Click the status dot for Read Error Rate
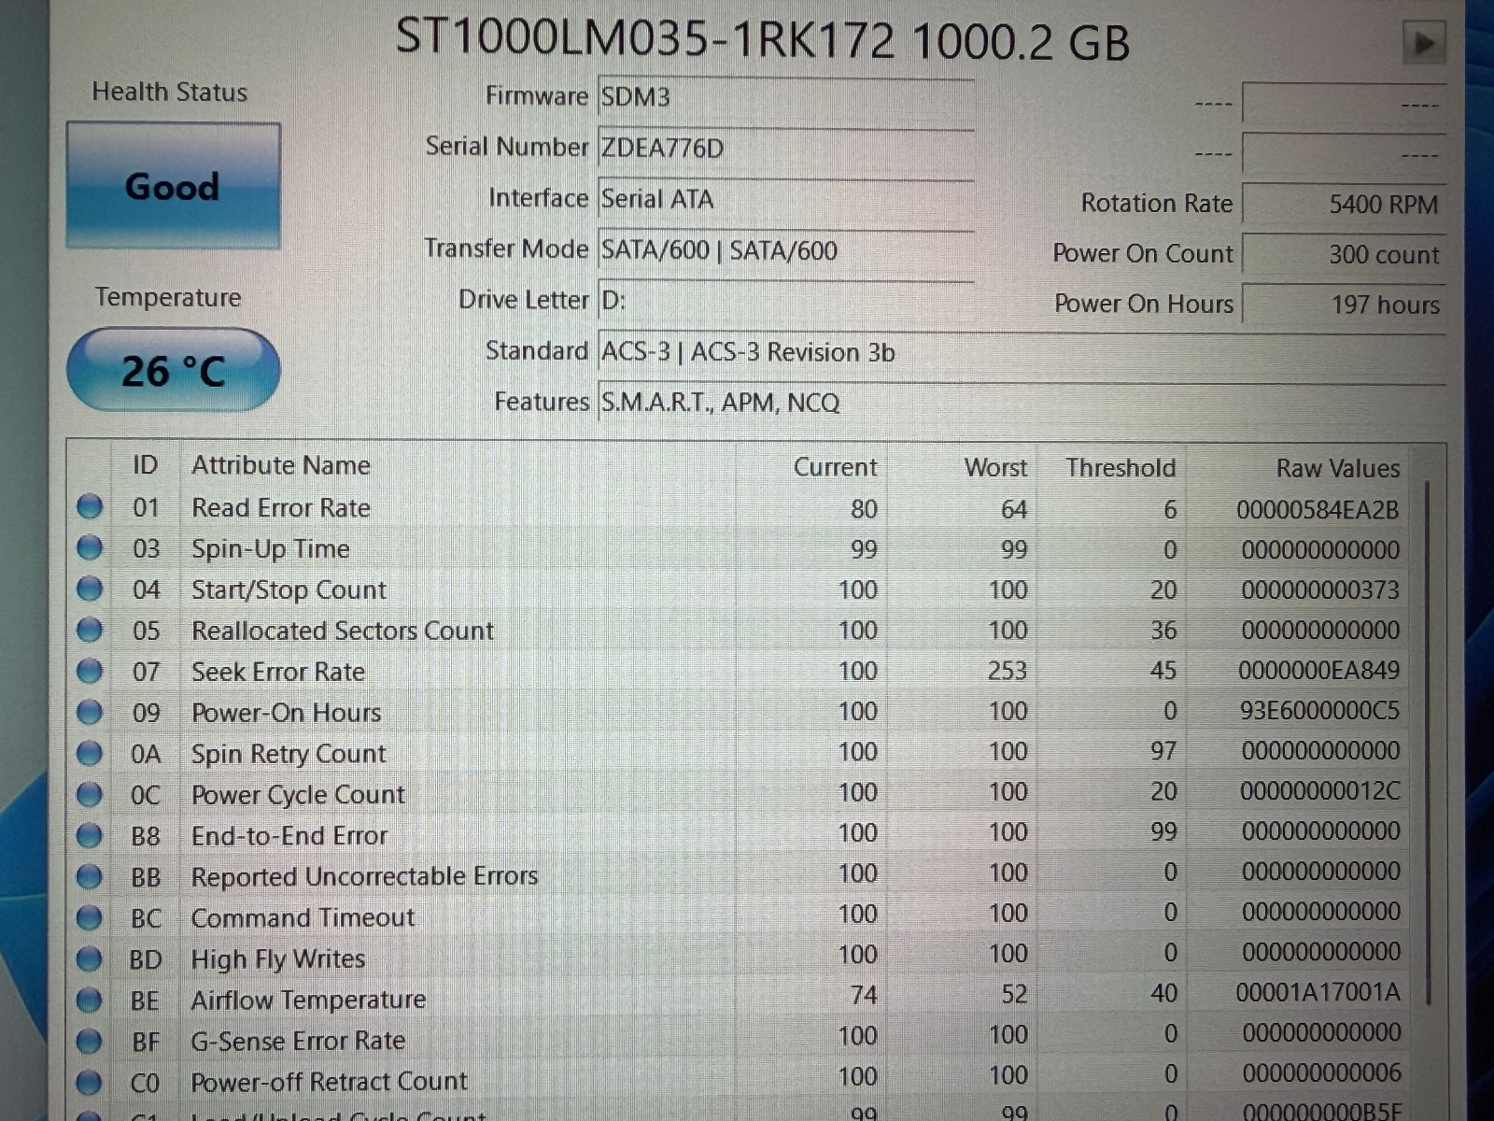1494x1121 pixels. coord(90,507)
